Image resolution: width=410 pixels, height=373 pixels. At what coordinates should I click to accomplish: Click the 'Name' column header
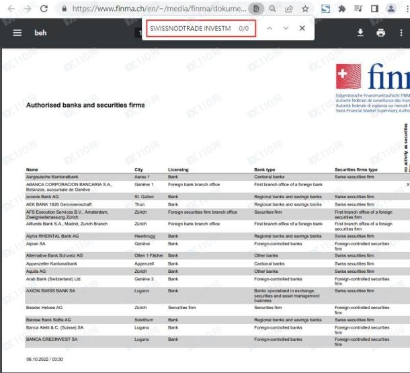32,169
